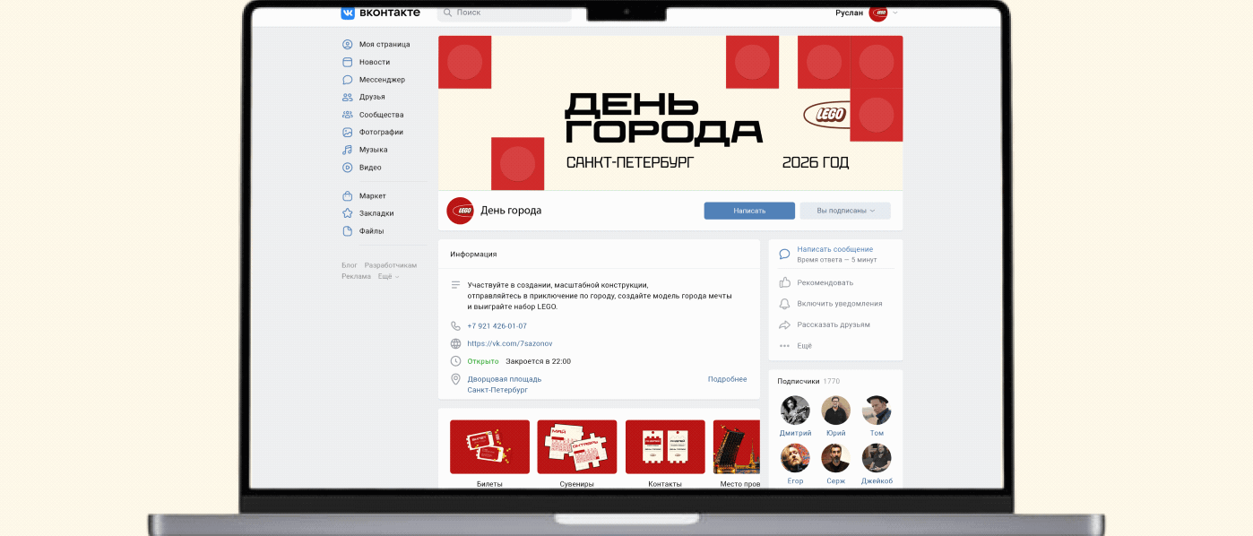Click the share arrow icon beside Рассказать друзьям
Viewport: 1253px width, 536px height.
click(784, 324)
